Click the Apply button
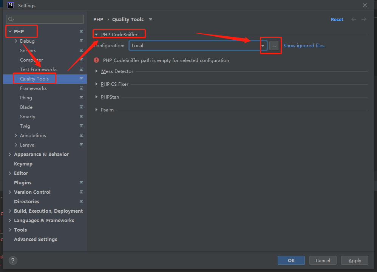Image resolution: width=377 pixels, height=272 pixels. coord(355,260)
